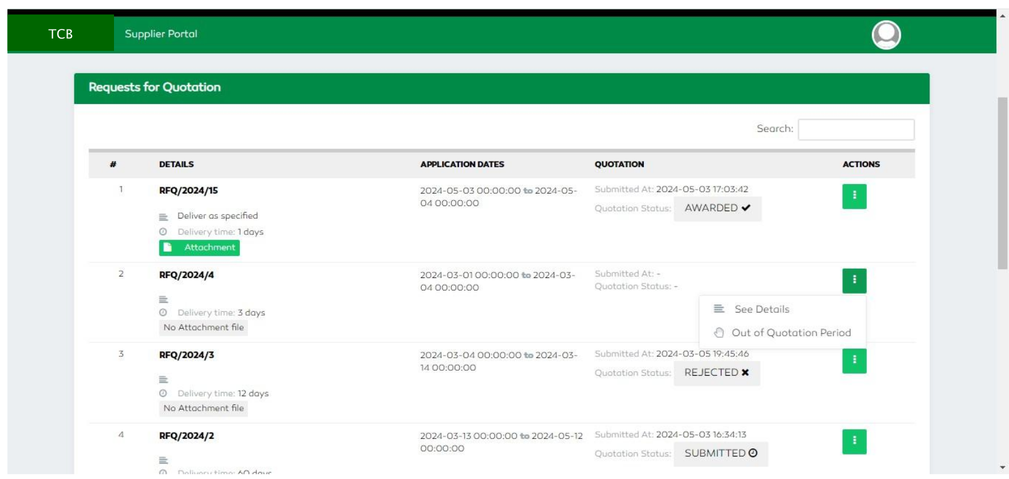This screenshot has width=1009, height=479.
Task: Click the AWARDED status badge
Action: (x=718, y=209)
